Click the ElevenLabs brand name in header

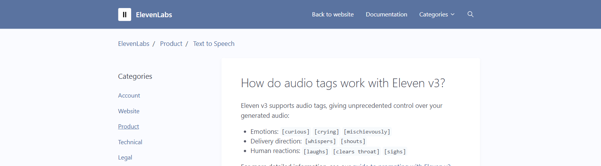[x=154, y=15]
